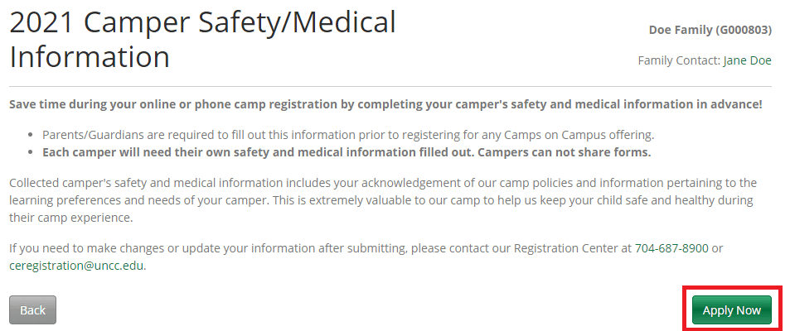Click the Family Contact label text

679,60
